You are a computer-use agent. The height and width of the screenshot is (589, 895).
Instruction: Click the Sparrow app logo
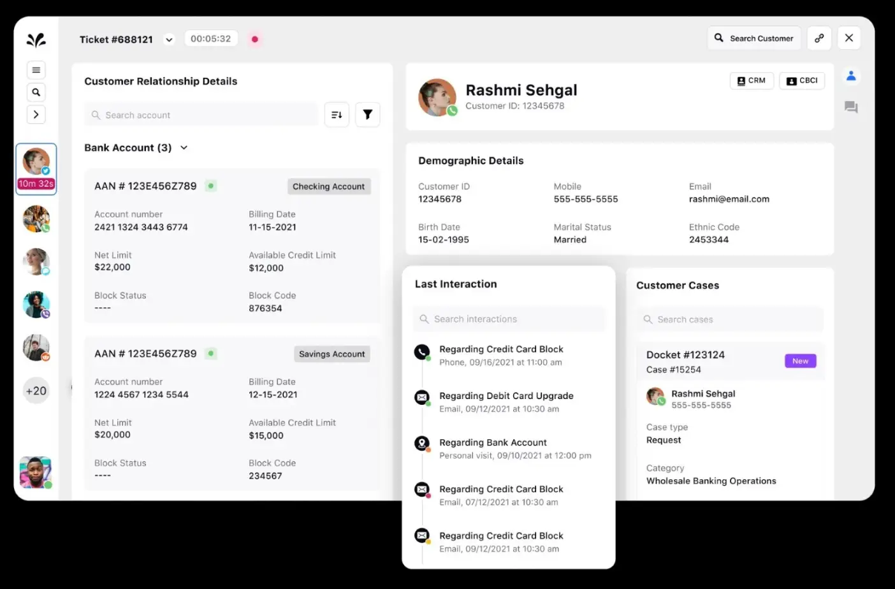(x=36, y=40)
